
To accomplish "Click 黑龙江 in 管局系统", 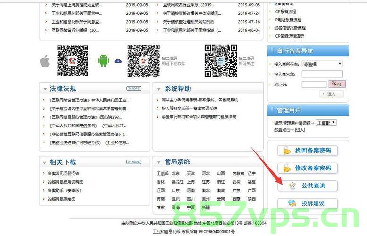I will [x=178, y=182].
